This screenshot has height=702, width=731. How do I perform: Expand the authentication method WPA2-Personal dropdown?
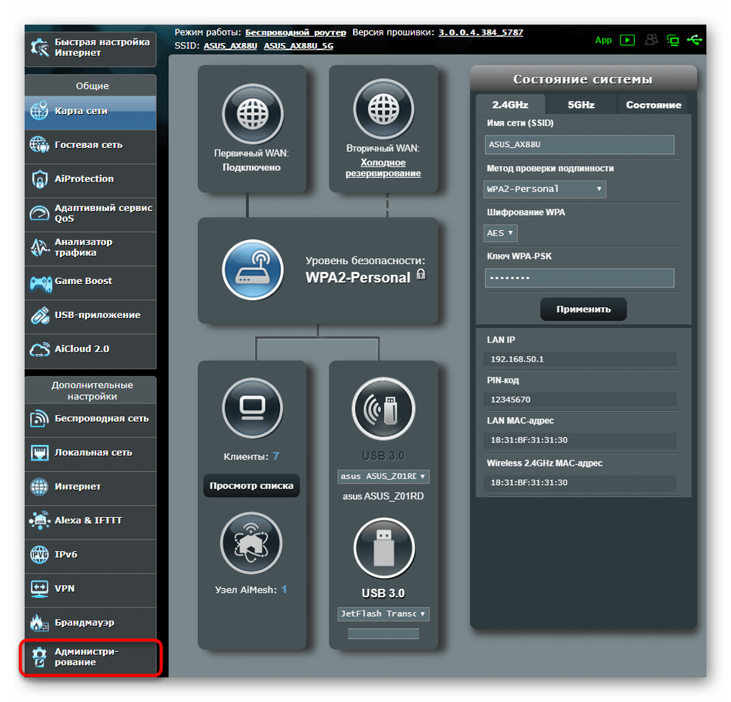click(545, 189)
